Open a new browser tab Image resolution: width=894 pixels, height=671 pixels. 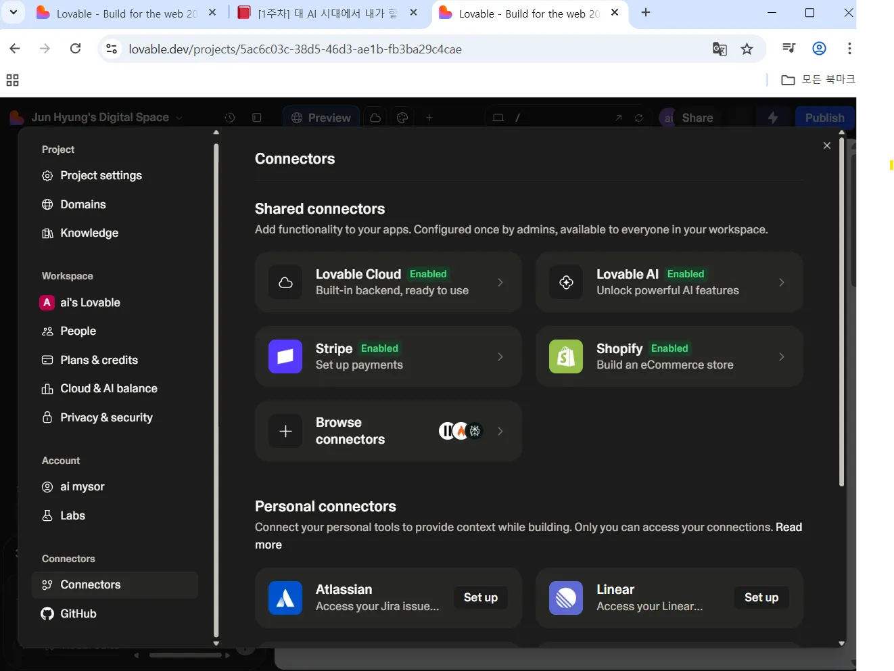(x=646, y=12)
